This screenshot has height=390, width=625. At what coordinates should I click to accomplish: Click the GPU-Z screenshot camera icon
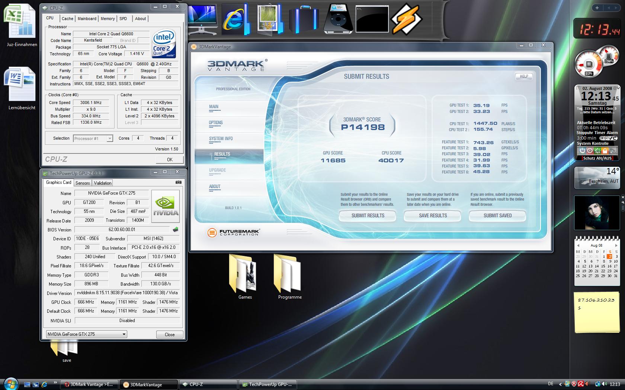(x=179, y=182)
